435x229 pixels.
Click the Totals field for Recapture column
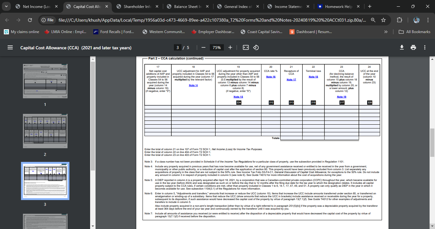pos(291,138)
